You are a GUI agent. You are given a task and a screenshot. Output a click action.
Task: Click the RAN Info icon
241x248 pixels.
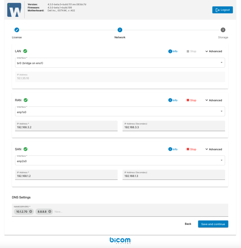click(170, 100)
